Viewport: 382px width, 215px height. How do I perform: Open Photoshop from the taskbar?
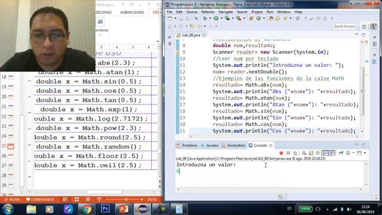pos(105,209)
